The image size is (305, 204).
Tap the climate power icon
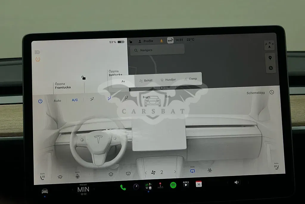(40, 101)
